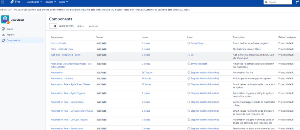Viewport: 300px width, 130px height.
Task: Open Automation Rule - Permissions component
Action: tap(67, 129)
